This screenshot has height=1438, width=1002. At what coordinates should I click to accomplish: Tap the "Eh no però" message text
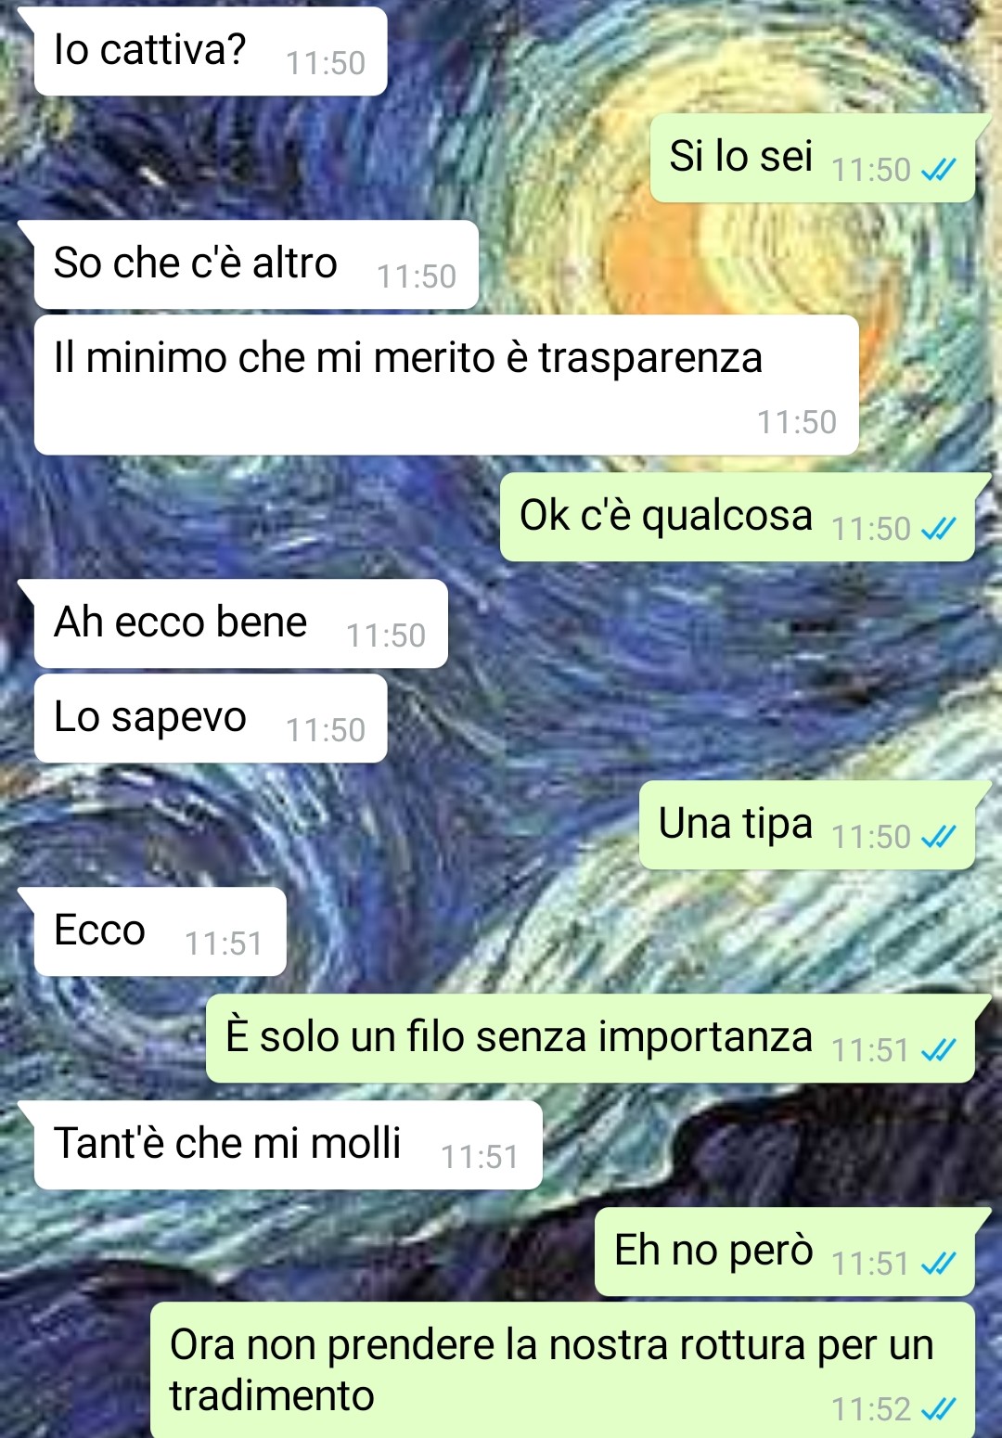(x=713, y=1251)
